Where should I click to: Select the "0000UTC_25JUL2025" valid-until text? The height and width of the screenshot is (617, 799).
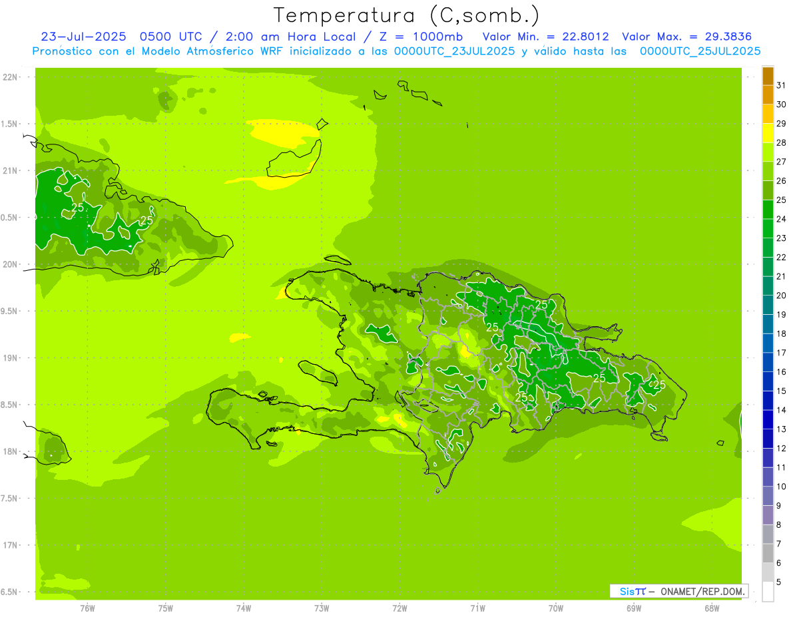pos(700,51)
